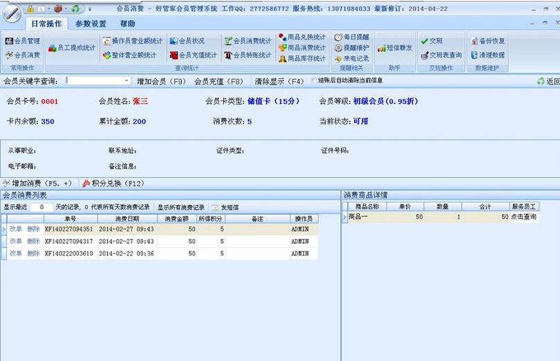Image resolution: width=560 pixels, height=361 pixels.
Task: Open 商品消费统计 report
Action: click(x=302, y=48)
